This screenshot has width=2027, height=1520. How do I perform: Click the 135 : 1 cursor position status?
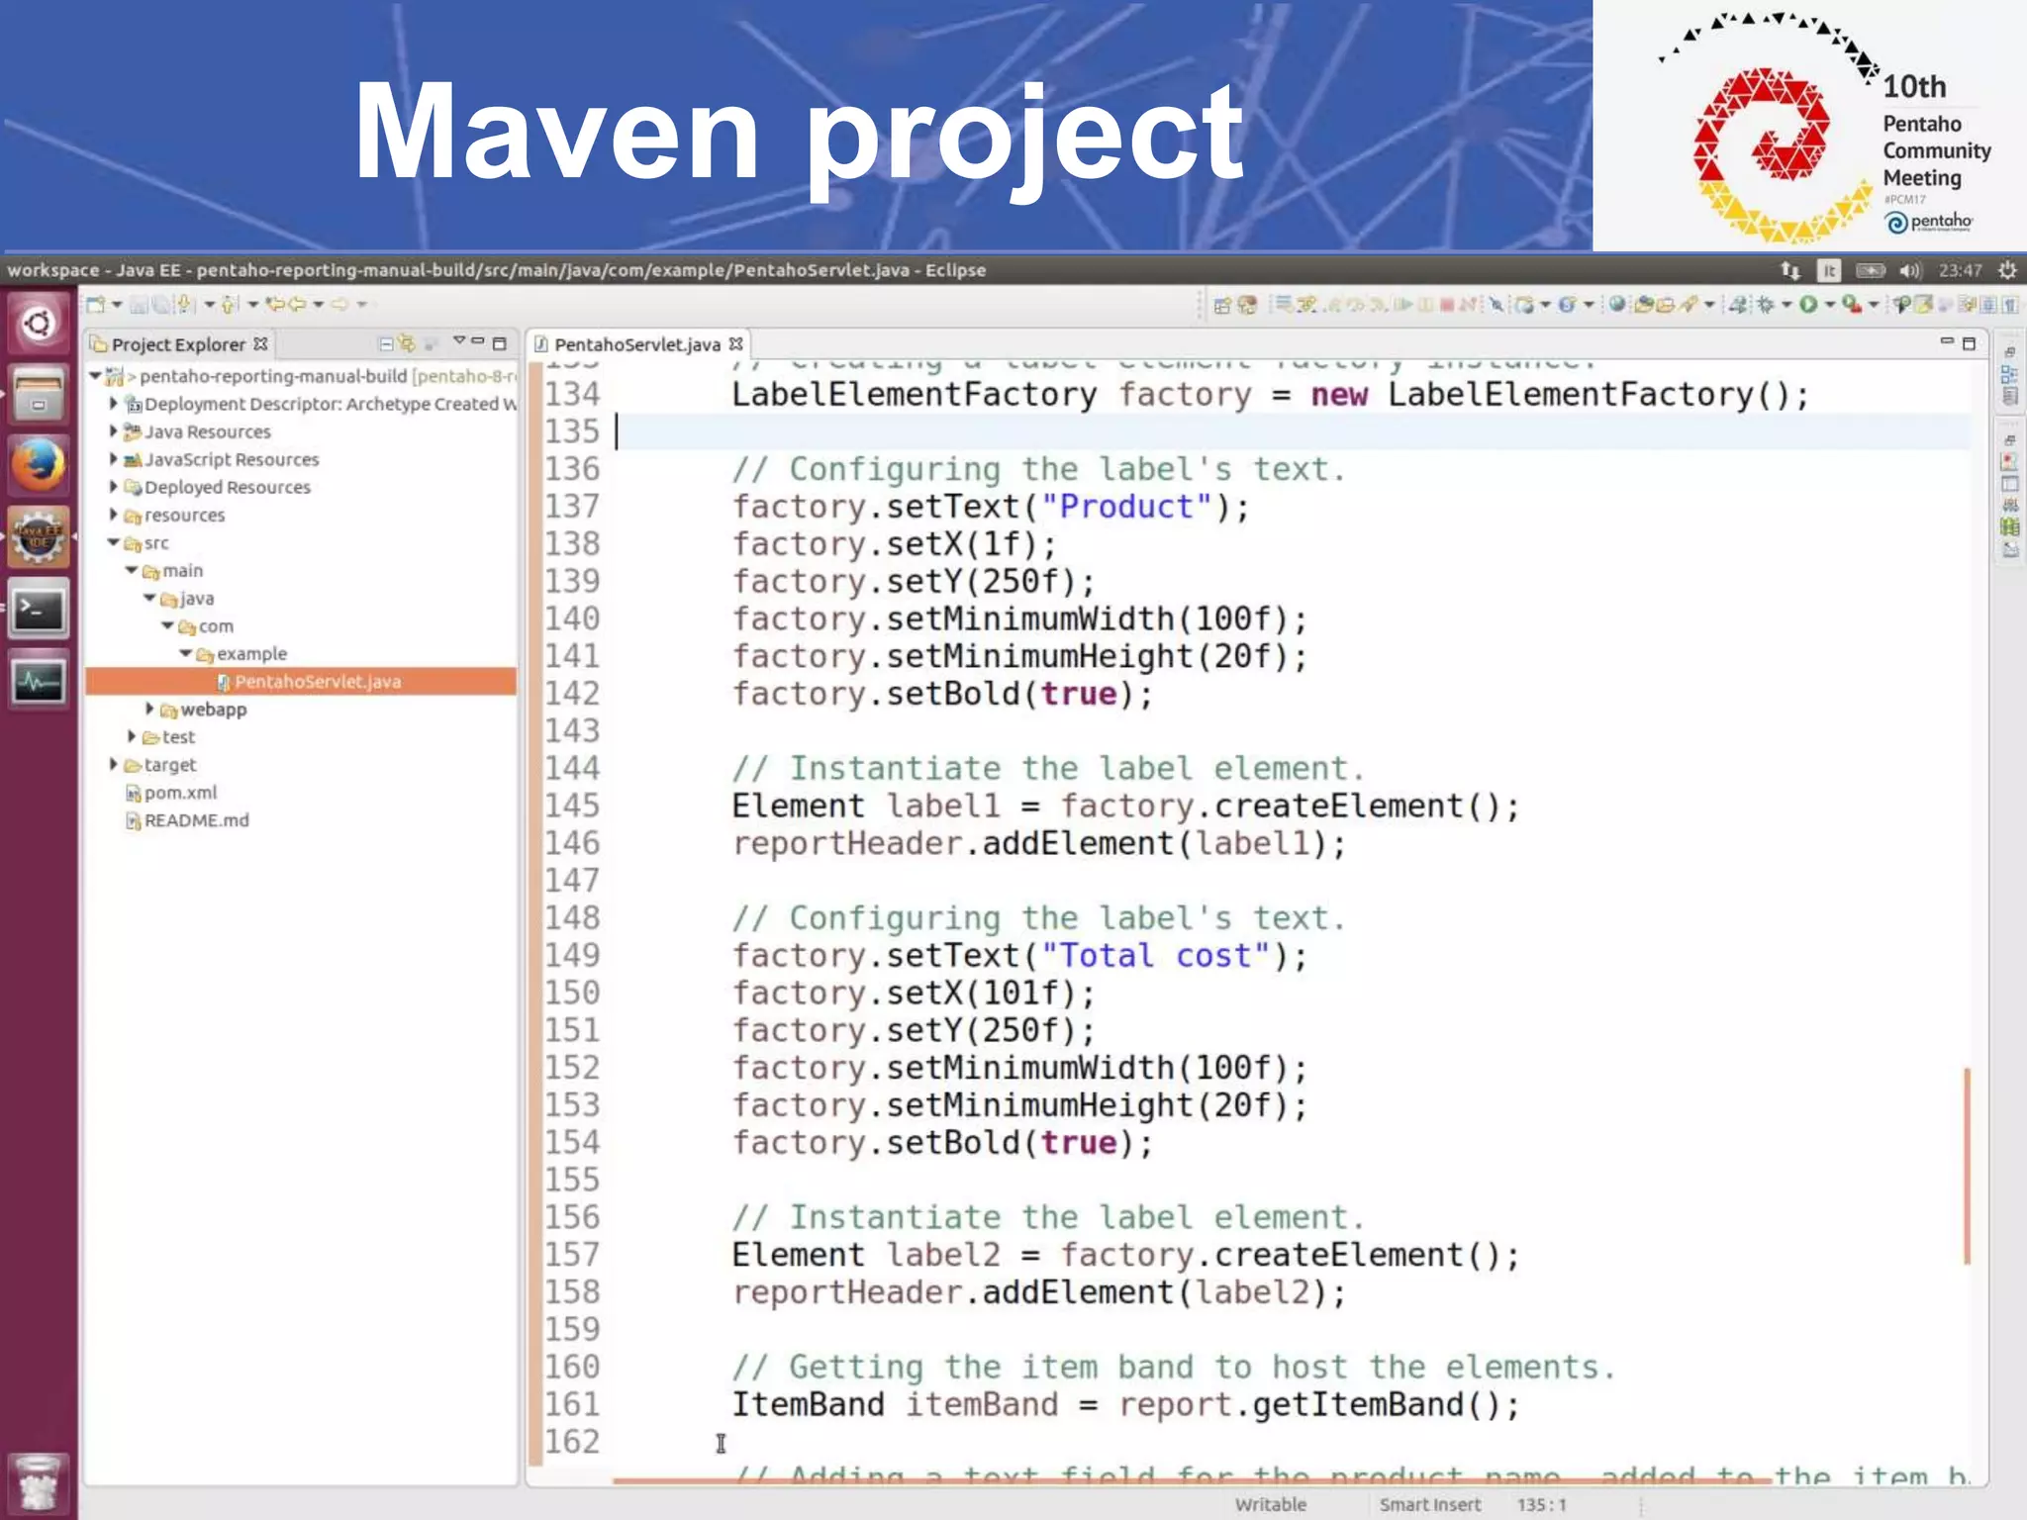pos(1542,1504)
